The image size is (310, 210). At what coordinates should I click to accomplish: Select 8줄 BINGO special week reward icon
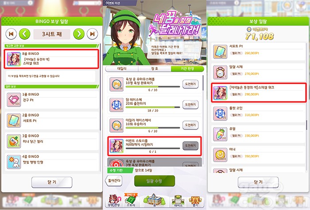(14, 59)
